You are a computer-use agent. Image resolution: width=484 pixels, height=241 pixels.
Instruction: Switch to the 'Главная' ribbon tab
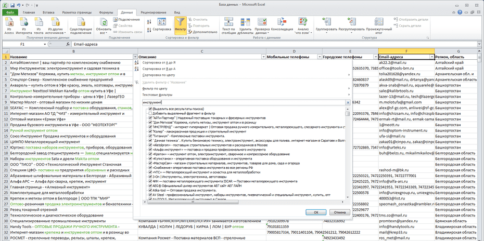click(x=29, y=12)
